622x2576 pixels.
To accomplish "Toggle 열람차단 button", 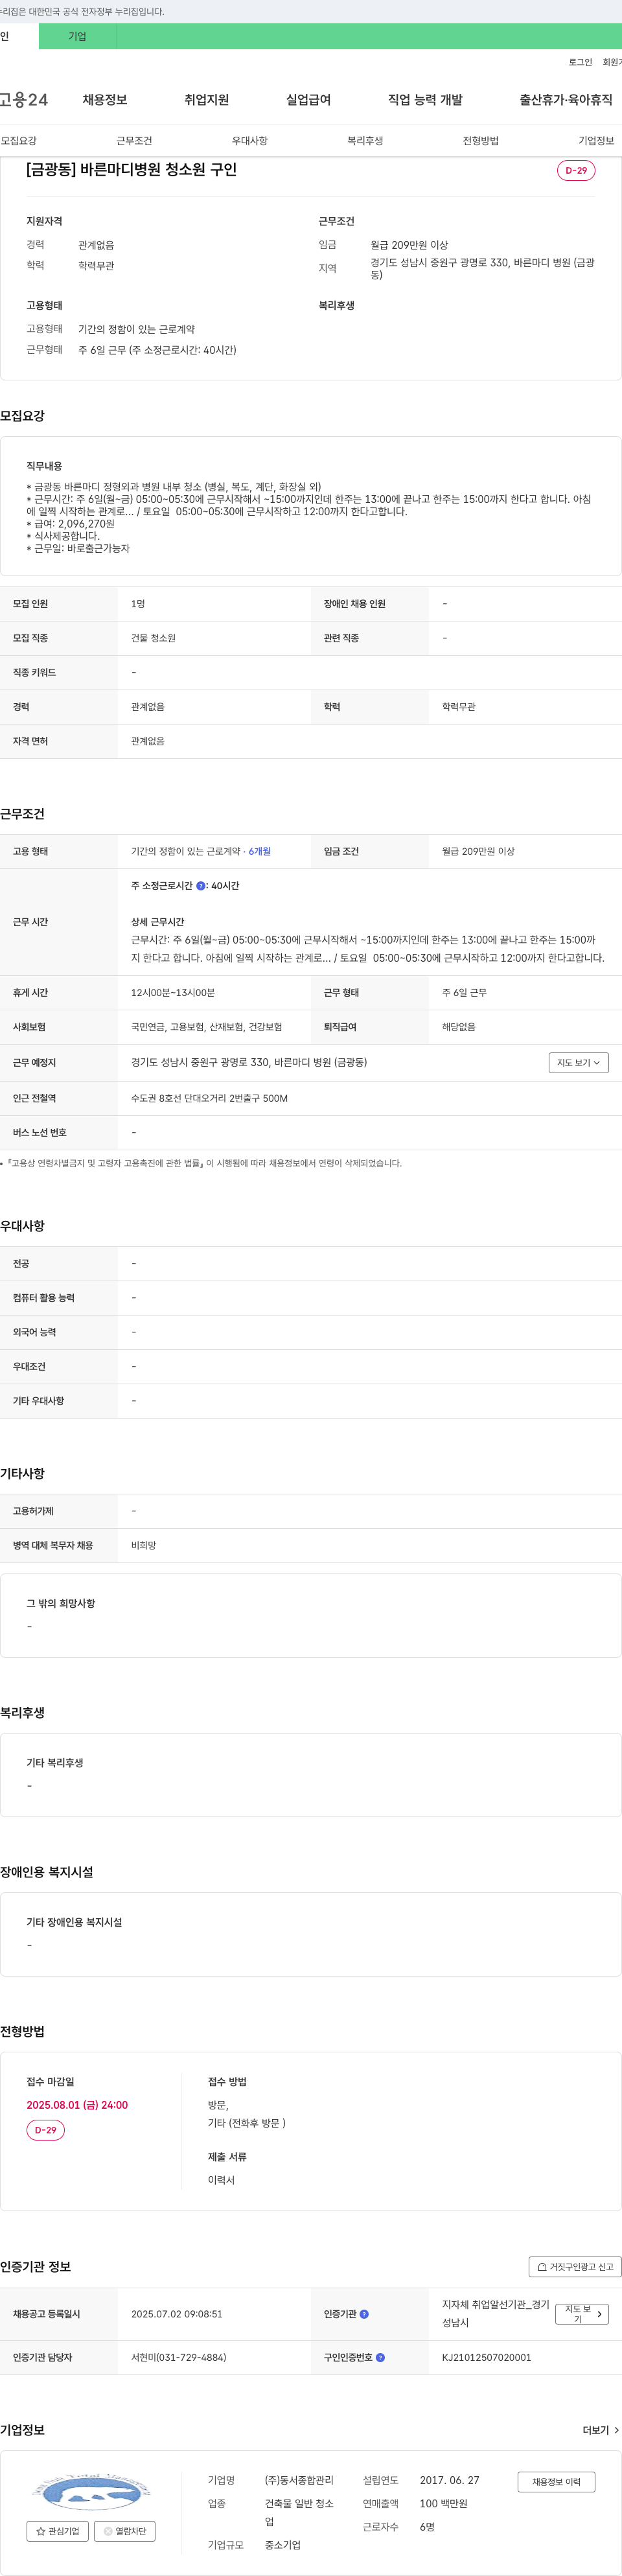I will pyautogui.click(x=124, y=2531).
